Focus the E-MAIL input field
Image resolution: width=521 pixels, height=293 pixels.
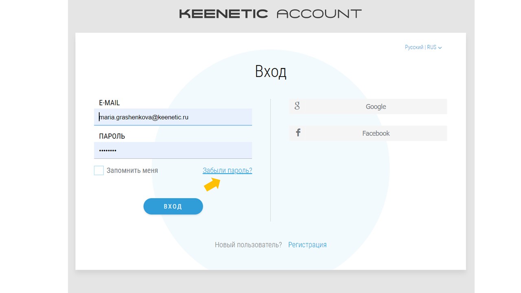pyautogui.click(x=173, y=117)
